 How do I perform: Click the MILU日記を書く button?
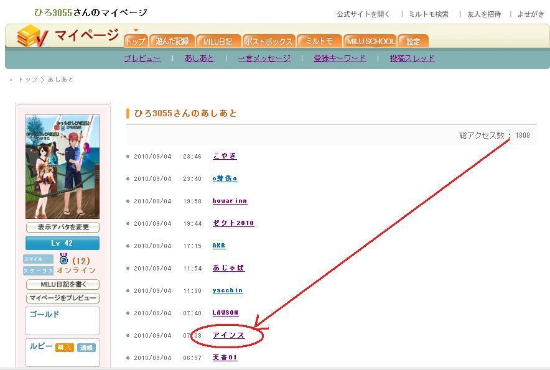[x=62, y=284]
